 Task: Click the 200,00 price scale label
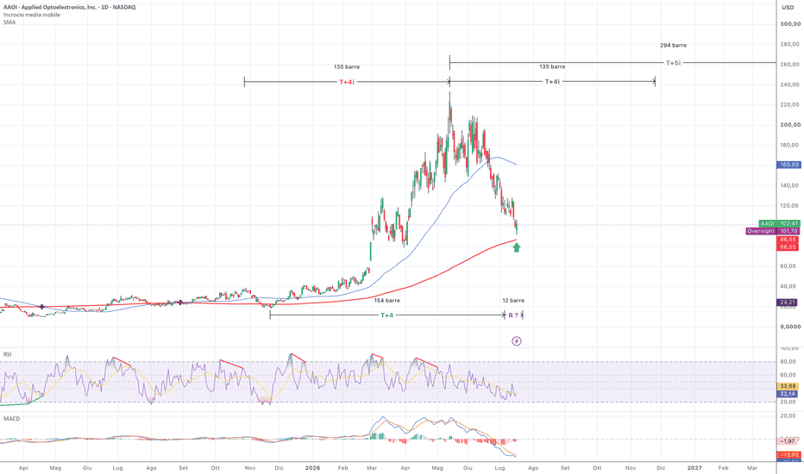(790, 124)
